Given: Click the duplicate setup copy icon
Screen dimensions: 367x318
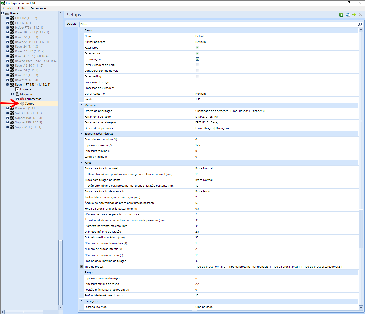Looking at the screenshot, I should [x=348, y=15].
